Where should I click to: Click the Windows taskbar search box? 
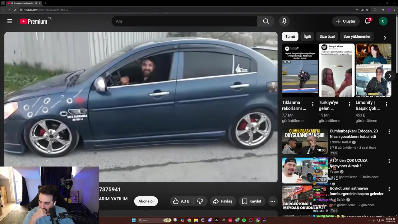tap(155, 220)
